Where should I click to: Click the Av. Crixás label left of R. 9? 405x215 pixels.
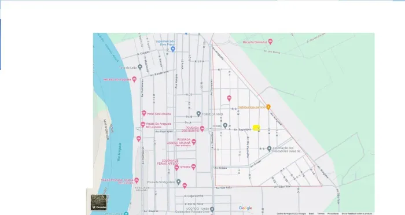[221, 168]
